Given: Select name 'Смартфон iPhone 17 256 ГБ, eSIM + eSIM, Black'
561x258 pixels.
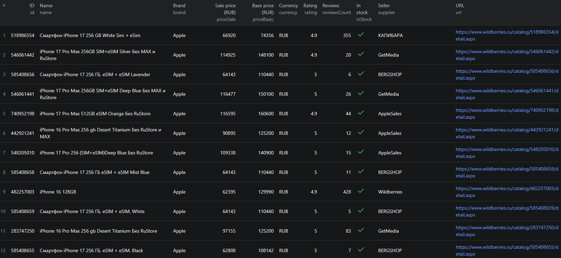Looking at the screenshot, I should tap(91, 250).
